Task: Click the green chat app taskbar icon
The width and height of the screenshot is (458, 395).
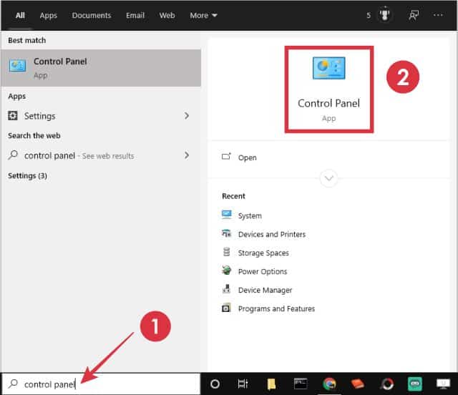Action: pos(415,384)
